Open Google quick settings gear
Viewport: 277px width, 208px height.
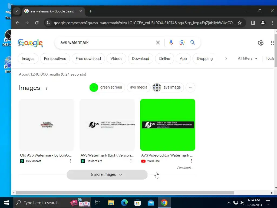(x=261, y=43)
